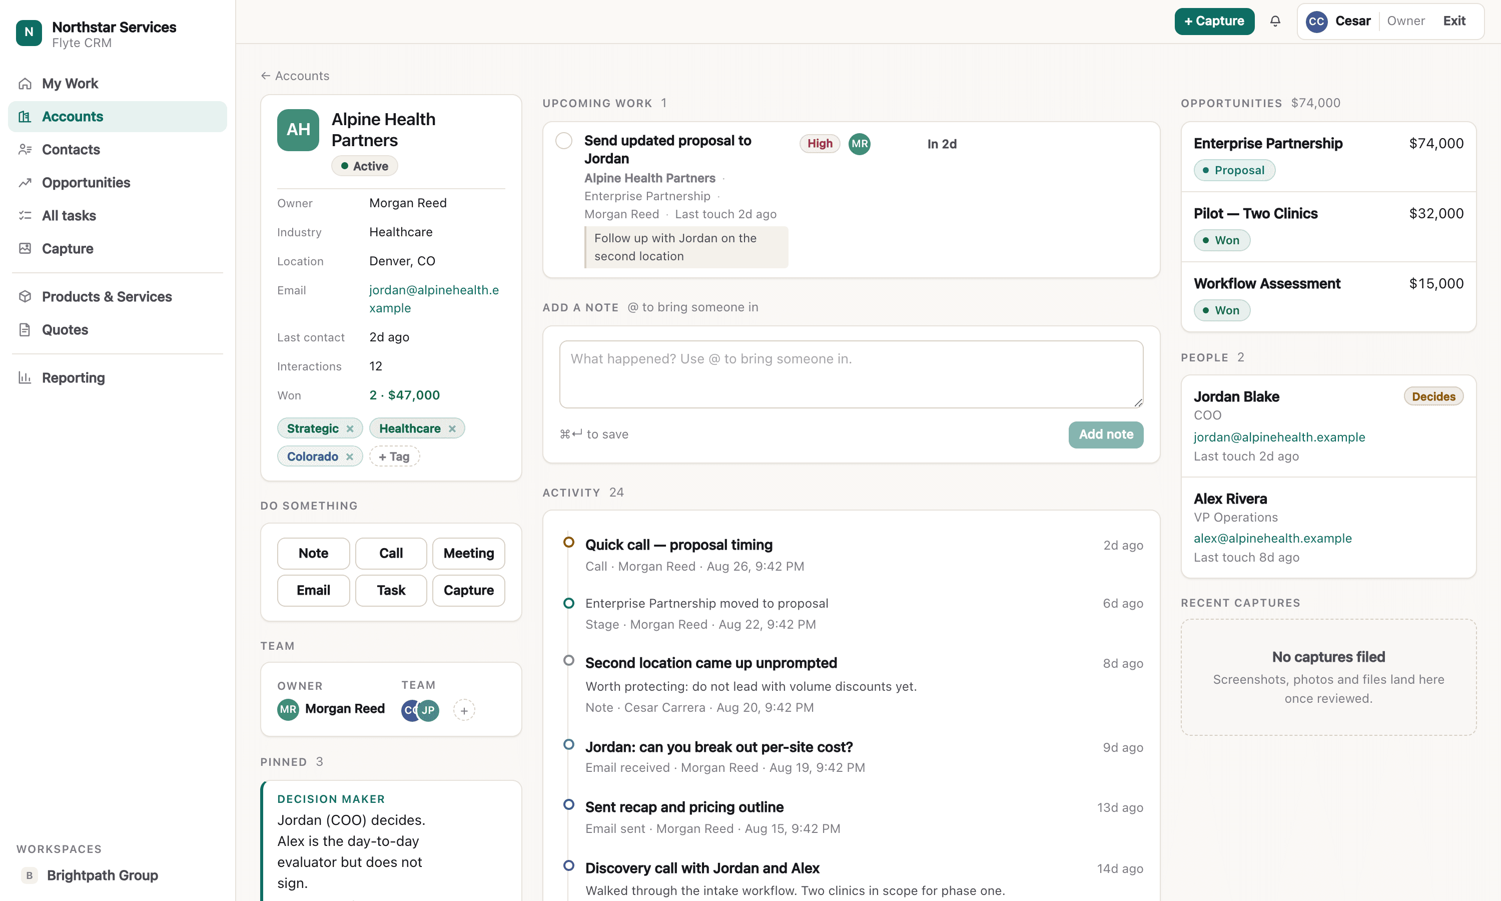
Task: Click Morgan Reed's MR owner avatar
Action: [288, 709]
